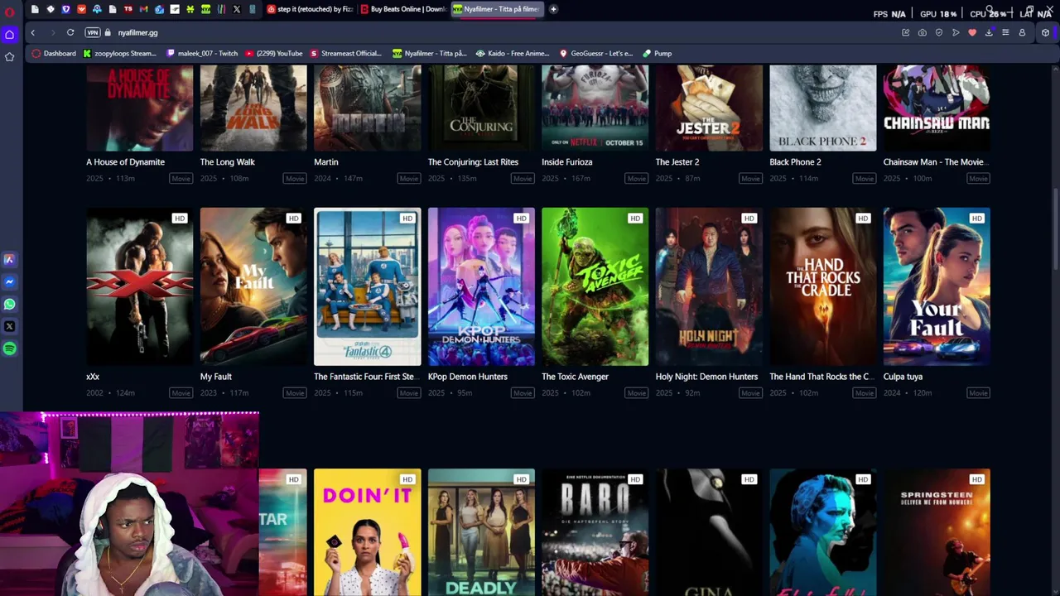
Task: Switch to the pinned Gmail tab
Action: [x=143, y=9]
